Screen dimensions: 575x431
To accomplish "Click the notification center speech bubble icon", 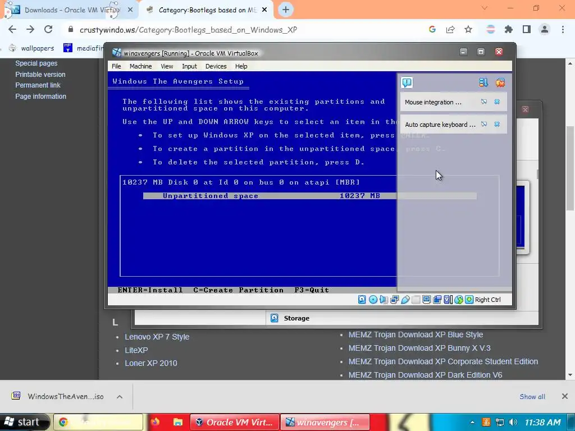I will 407,82.
